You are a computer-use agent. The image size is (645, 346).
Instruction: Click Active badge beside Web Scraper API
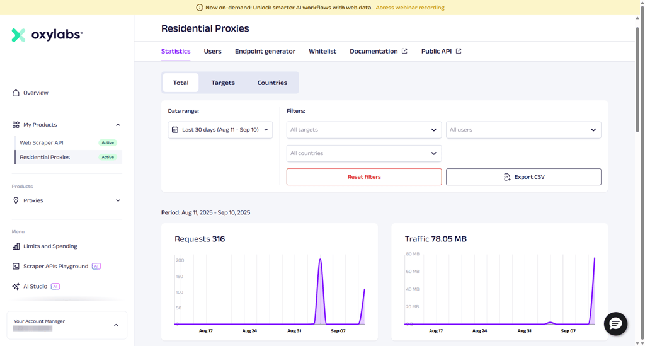[x=108, y=143]
